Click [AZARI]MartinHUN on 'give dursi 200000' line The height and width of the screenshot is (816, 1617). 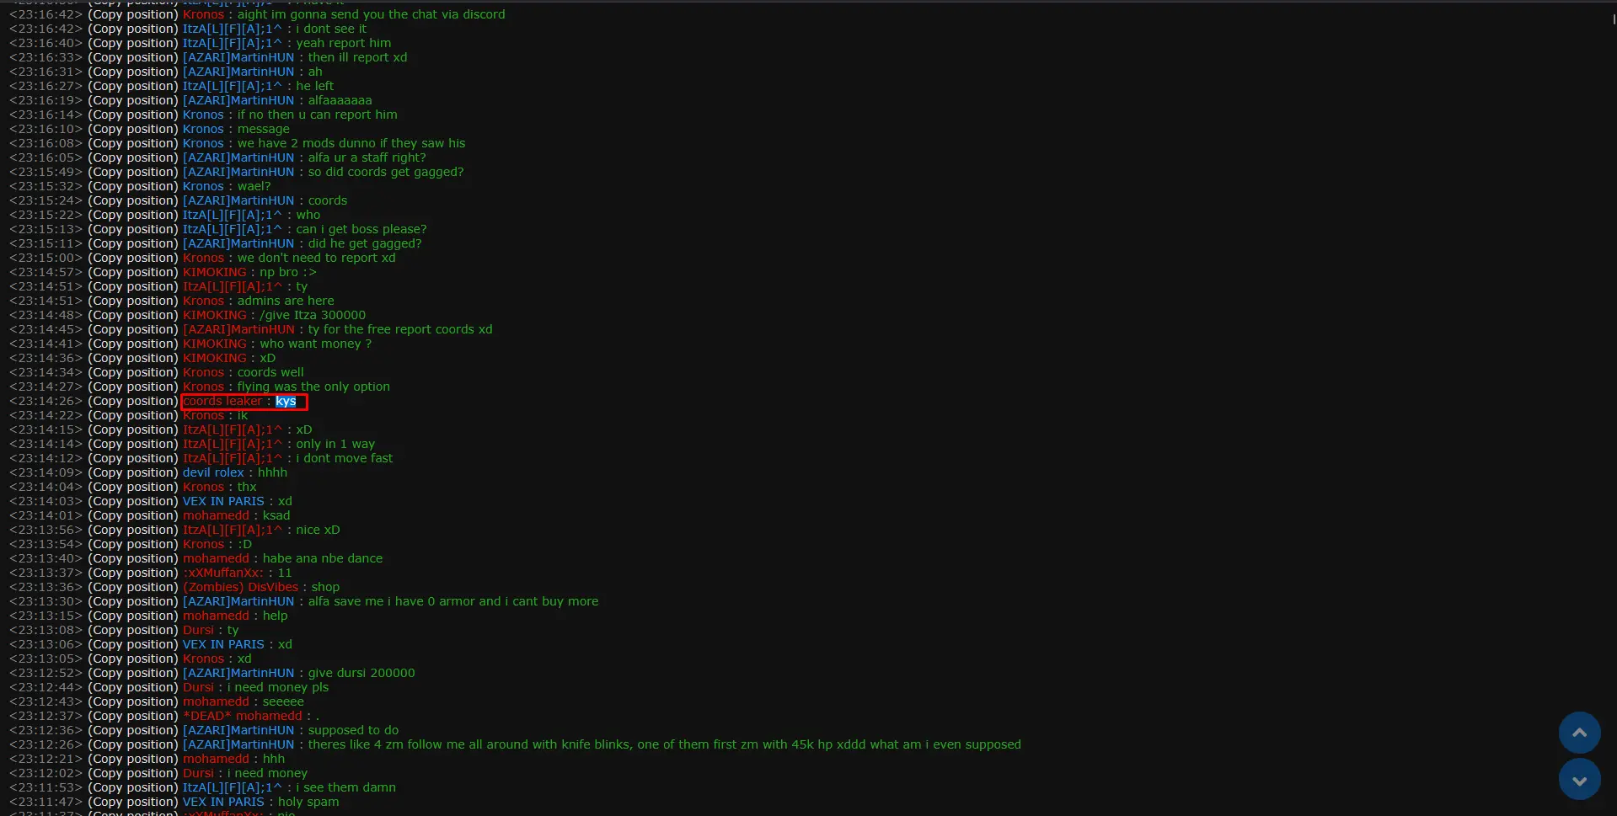[x=238, y=673]
